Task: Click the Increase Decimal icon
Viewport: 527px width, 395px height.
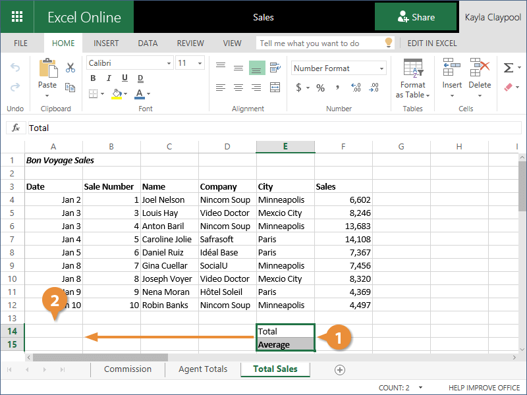Action: click(356, 88)
